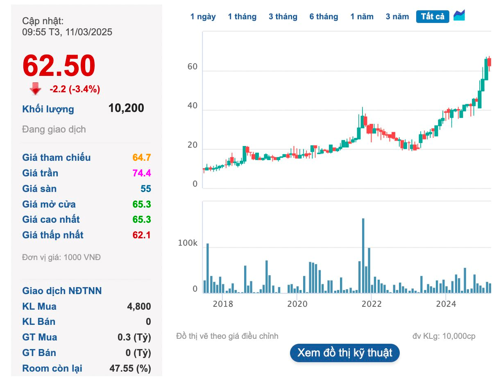The height and width of the screenshot is (379, 503).
Task: Show the "3 tháng" chart period
Action: (283, 17)
